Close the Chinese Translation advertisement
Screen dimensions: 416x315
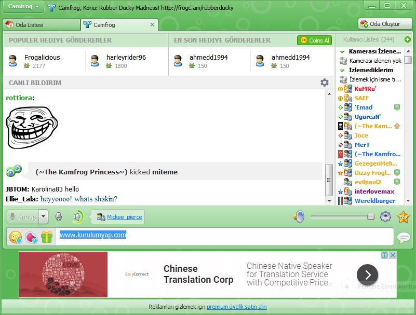tap(393, 255)
